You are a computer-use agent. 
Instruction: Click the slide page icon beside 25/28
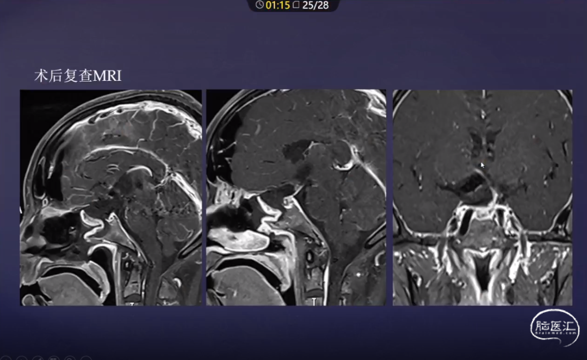[296, 5]
